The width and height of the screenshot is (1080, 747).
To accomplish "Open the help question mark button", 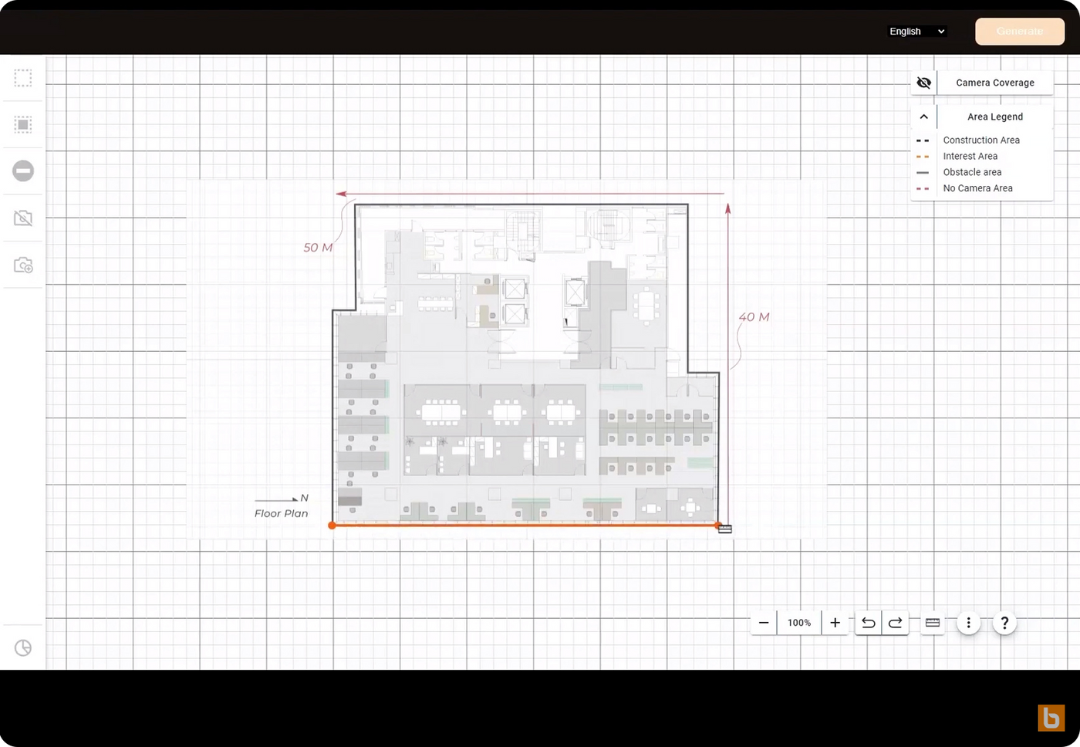I will (1004, 623).
